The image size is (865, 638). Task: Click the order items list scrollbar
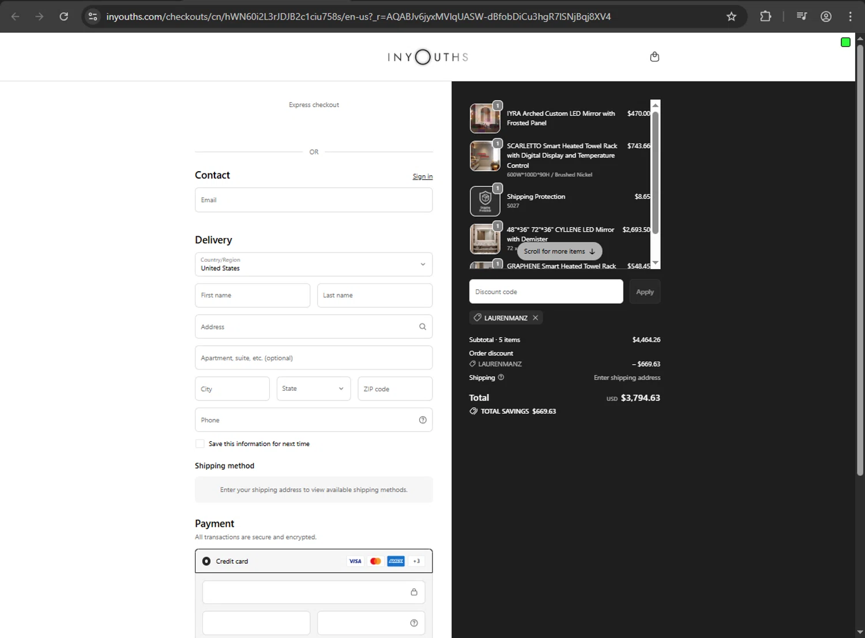pyautogui.click(x=655, y=172)
